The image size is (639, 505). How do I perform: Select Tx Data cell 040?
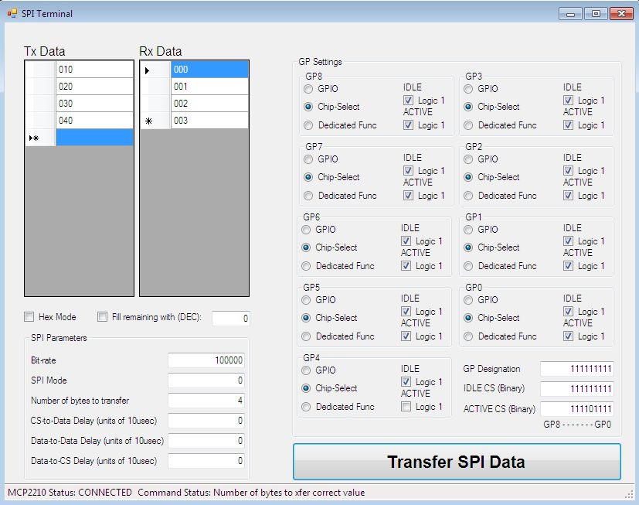pyautogui.click(x=94, y=121)
